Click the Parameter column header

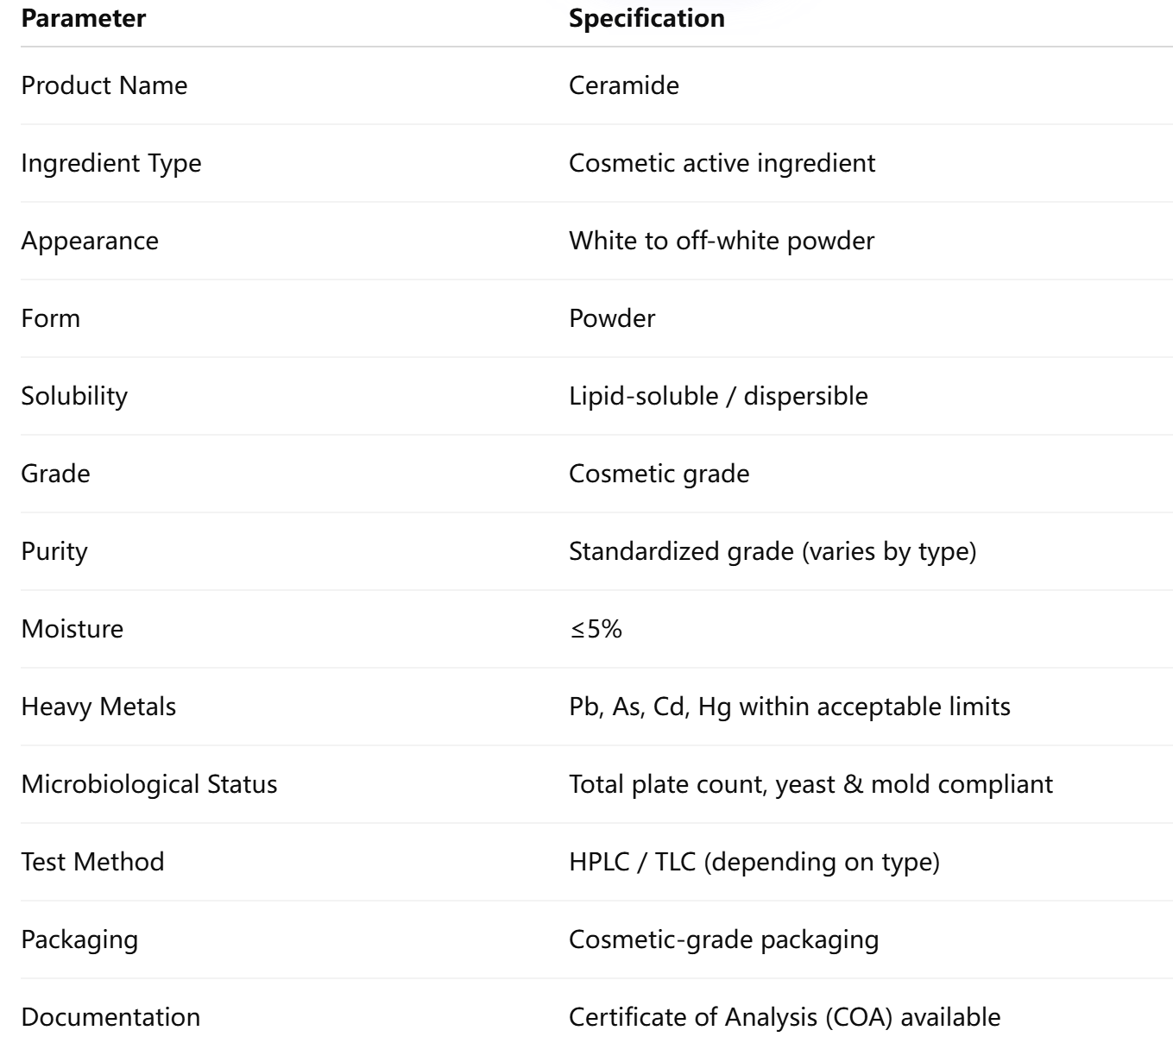84,18
